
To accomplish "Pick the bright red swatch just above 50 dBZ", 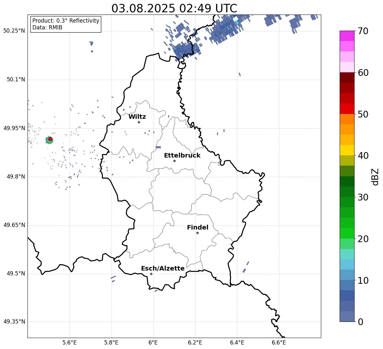I will point(347,109).
